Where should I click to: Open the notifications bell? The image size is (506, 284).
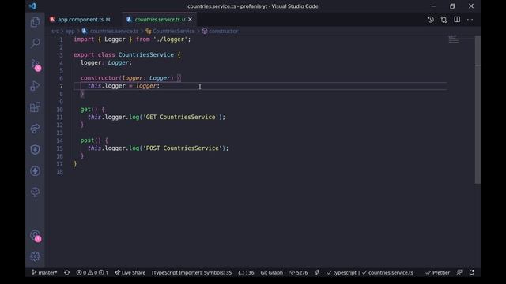pyautogui.click(x=472, y=272)
